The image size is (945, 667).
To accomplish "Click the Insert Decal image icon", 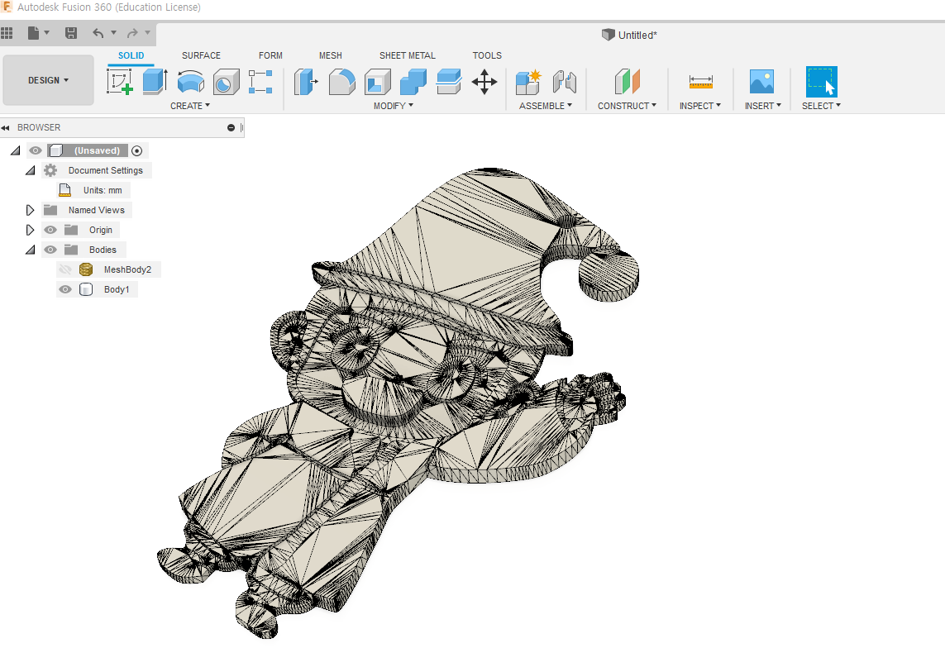I will tap(761, 81).
